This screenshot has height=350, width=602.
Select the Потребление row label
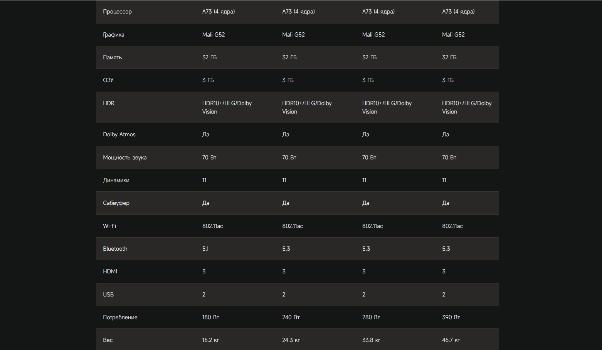coord(120,317)
